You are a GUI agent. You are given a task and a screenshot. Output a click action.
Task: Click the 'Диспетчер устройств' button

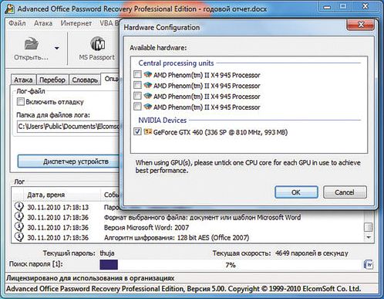[69, 161]
